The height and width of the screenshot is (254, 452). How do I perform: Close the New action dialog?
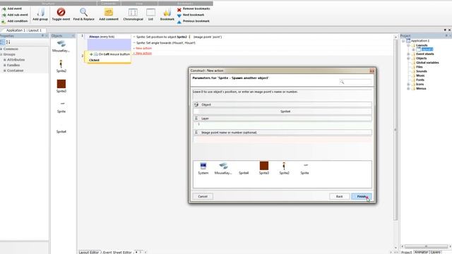click(x=372, y=71)
